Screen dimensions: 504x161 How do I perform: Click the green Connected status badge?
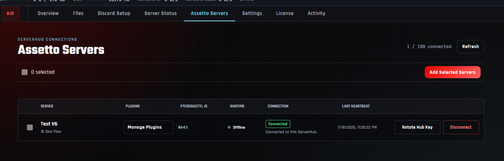tap(278, 124)
